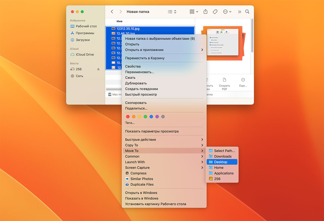The height and width of the screenshot is (221, 324).
Task: Click the back navigation arrow
Action: pyautogui.click(x=112, y=12)
